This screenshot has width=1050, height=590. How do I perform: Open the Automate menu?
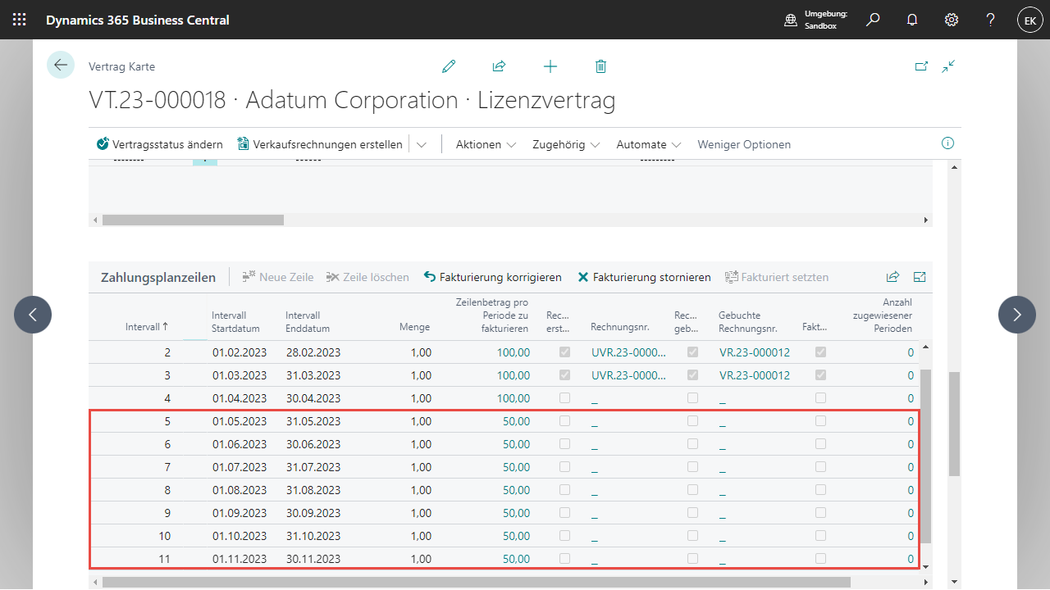point(649,144)
